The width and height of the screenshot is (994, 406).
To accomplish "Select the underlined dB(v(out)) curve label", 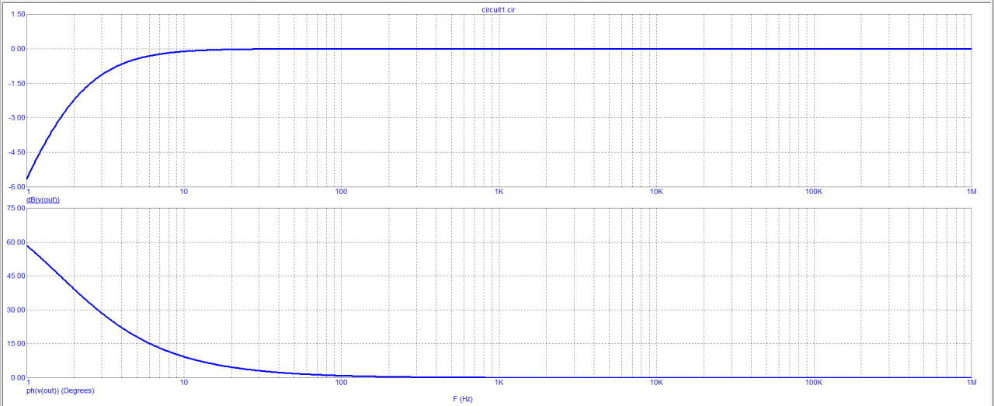I will (x=43, y=200).
